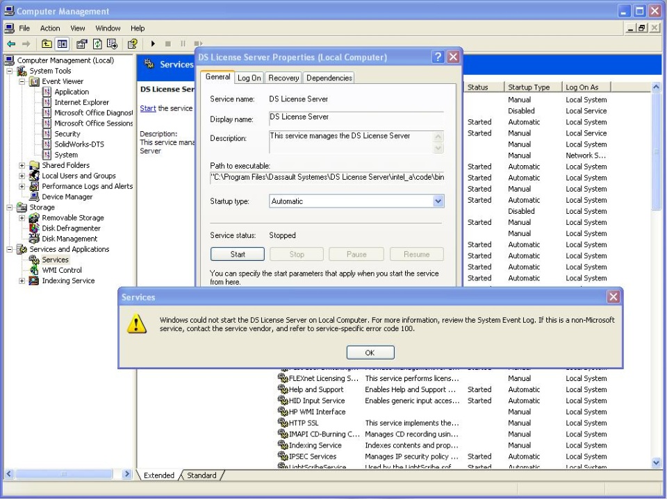Click the Back arrow toolbar icon

[x=11, y=44]
